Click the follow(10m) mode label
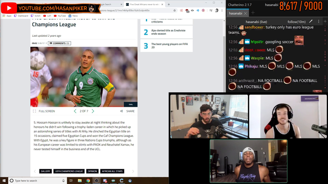Viewport: 328px width, 184px height. coord(296,21)
